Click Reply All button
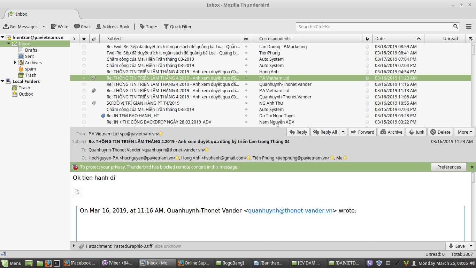The width and height of the screenshot is (476, 268). (325, 132)
